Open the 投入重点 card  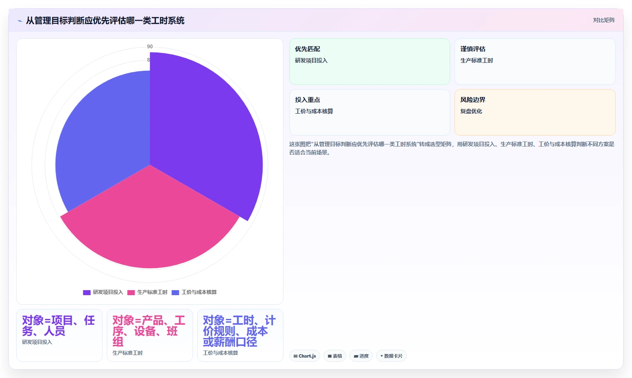pyautogui.click(x=369, y=112)
